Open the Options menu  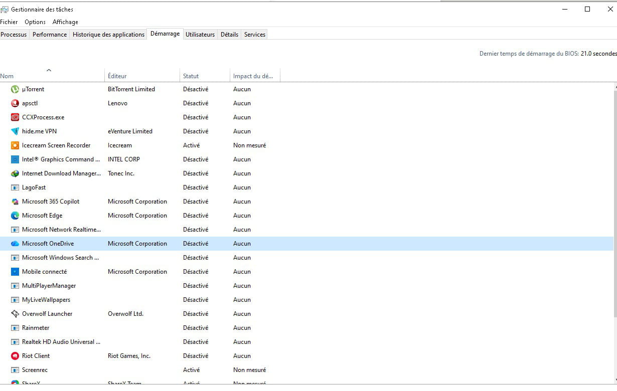[x=35, y=22]
